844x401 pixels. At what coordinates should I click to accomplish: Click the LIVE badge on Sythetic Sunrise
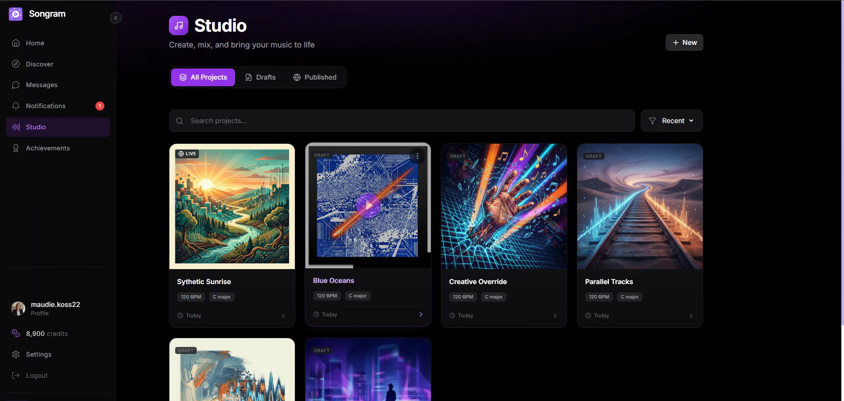(187, 154)
